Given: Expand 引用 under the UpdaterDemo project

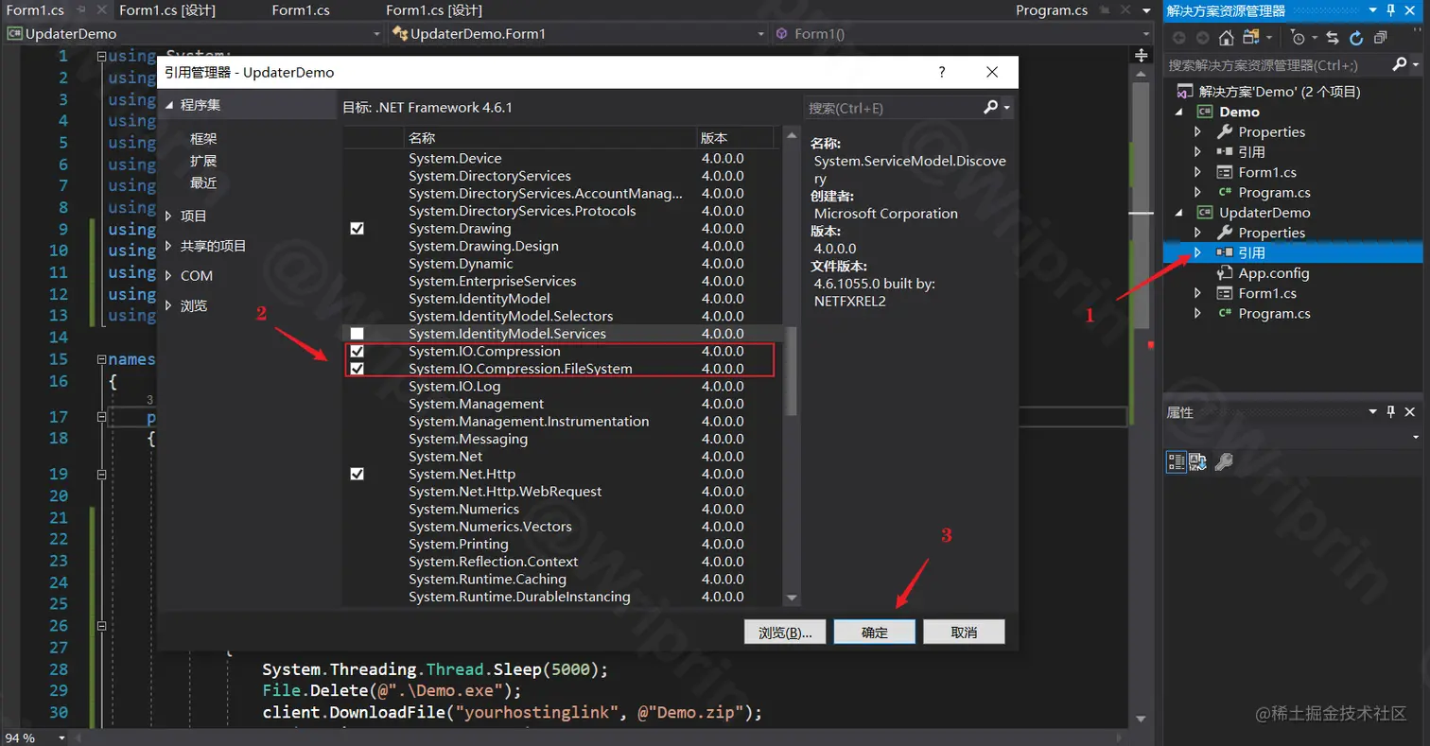Looking at the screenshot, I should 1197,252.
